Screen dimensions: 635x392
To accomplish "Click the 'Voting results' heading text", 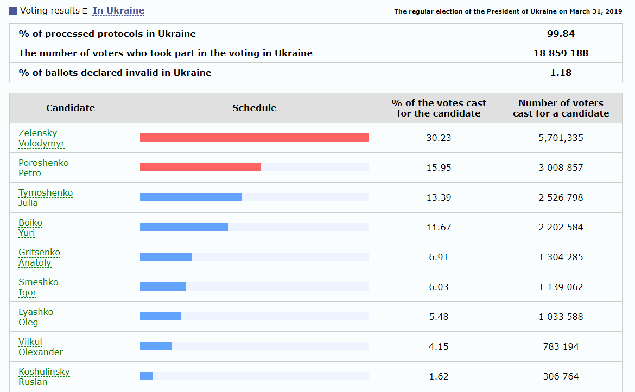I will (50, 10).
